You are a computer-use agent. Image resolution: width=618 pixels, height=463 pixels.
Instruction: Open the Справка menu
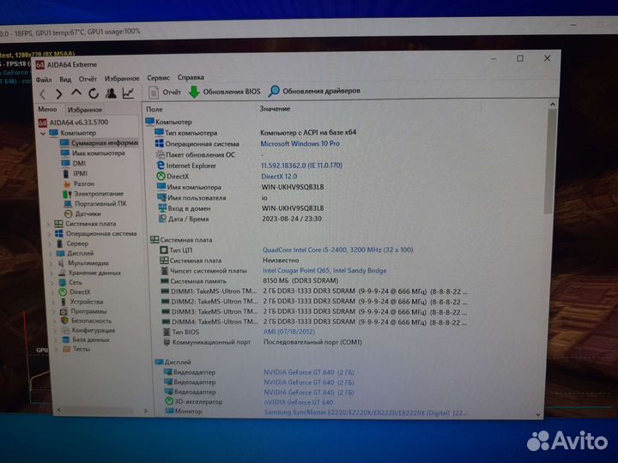tap(191, 77)
